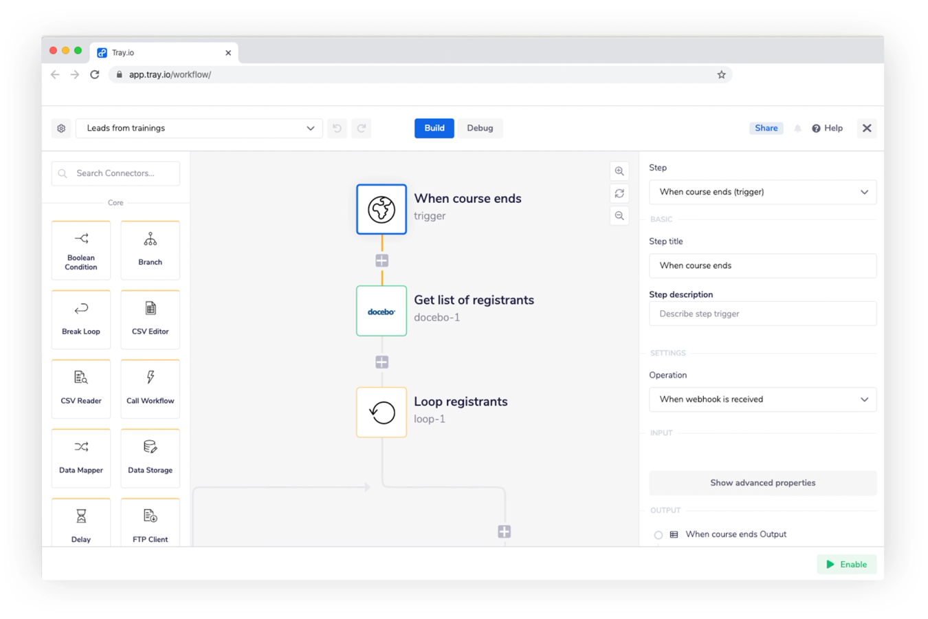Bookmark this page with the star
Screen dimensions: 928x619
click(x=721, y=74)
